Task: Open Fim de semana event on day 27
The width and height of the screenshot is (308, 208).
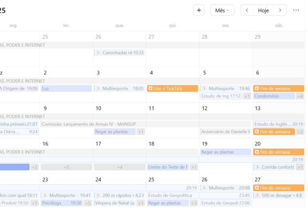Action: click(x=279, y=188)
